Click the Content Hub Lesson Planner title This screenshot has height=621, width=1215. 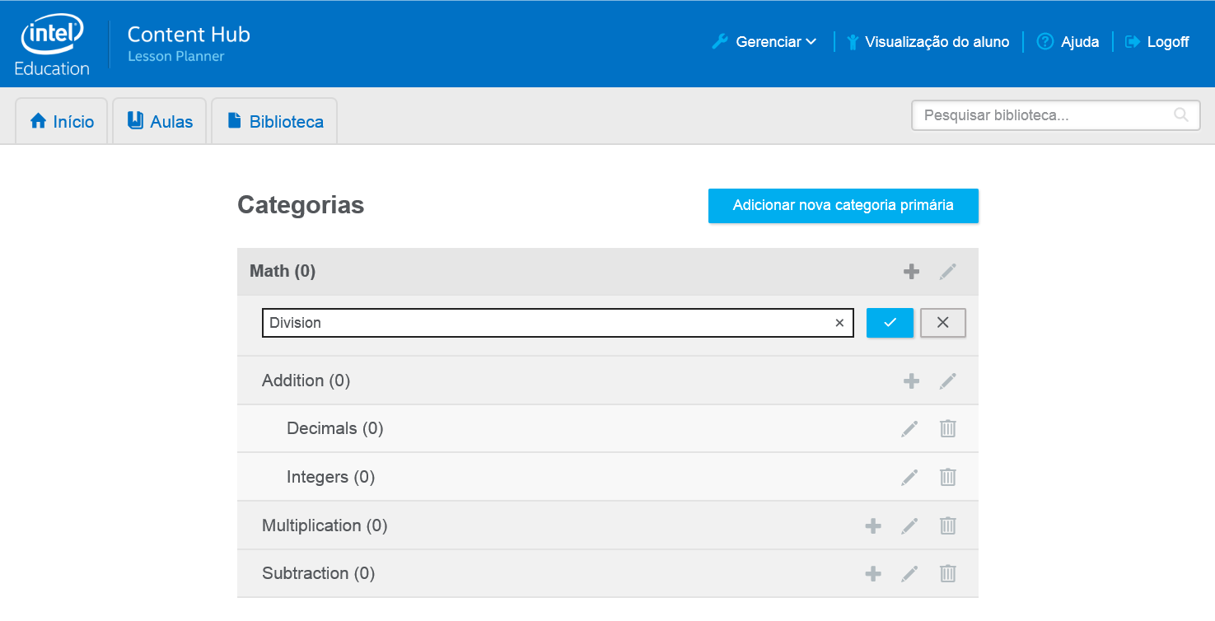tap(189, 44)
